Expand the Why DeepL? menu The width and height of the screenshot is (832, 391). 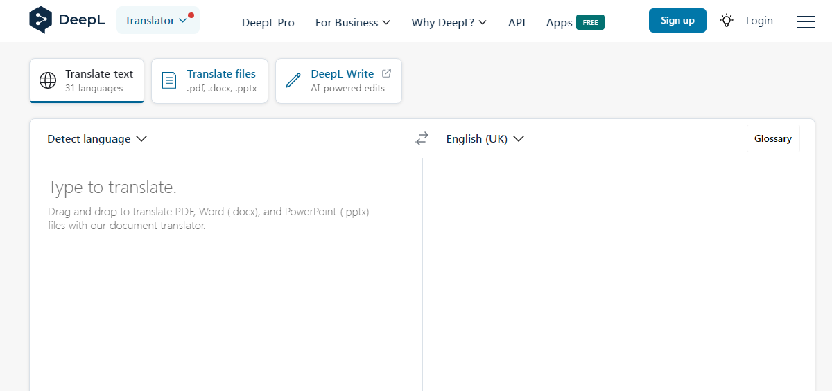coord(449,23)
